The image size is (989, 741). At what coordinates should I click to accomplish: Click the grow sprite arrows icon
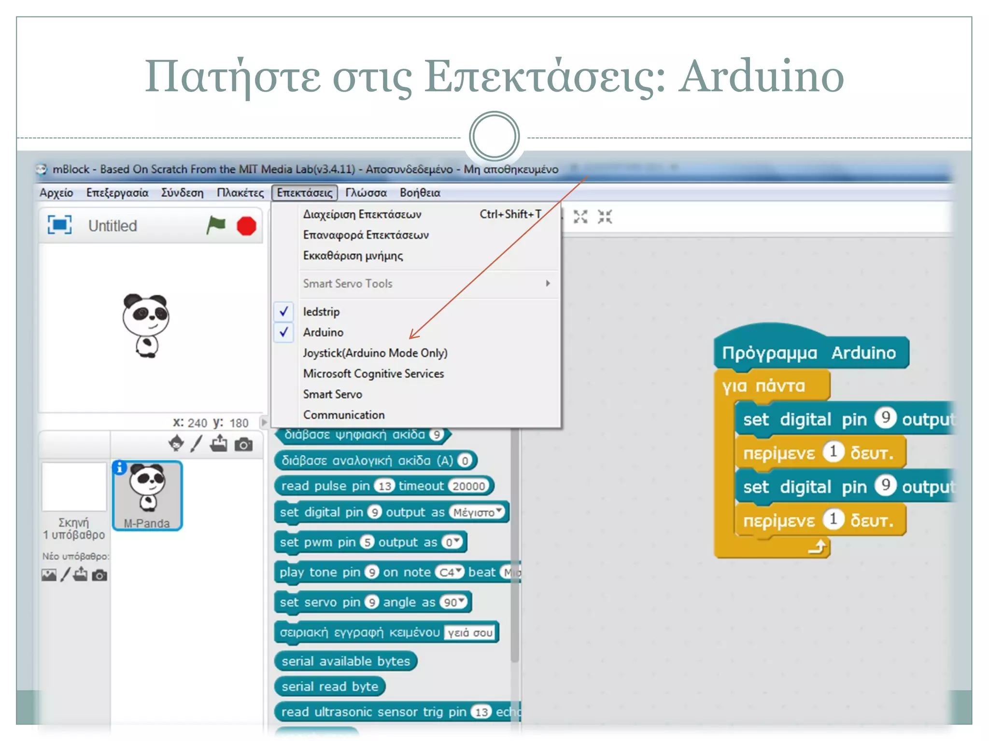580,217
